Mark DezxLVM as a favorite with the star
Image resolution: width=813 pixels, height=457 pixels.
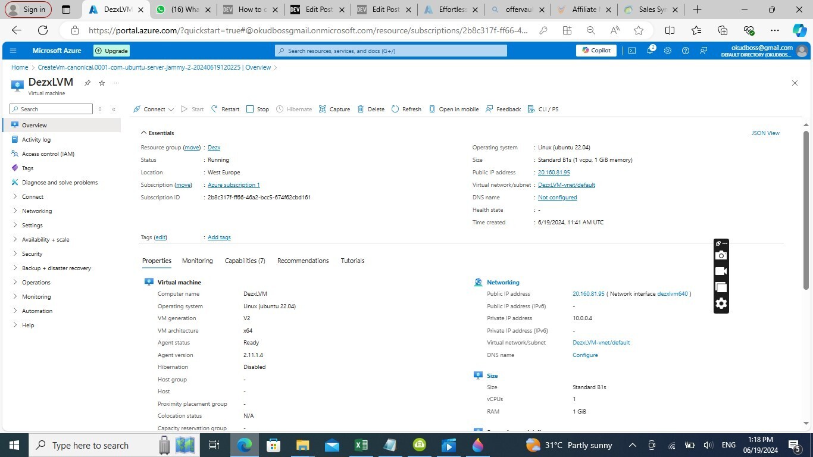point(102,83)
